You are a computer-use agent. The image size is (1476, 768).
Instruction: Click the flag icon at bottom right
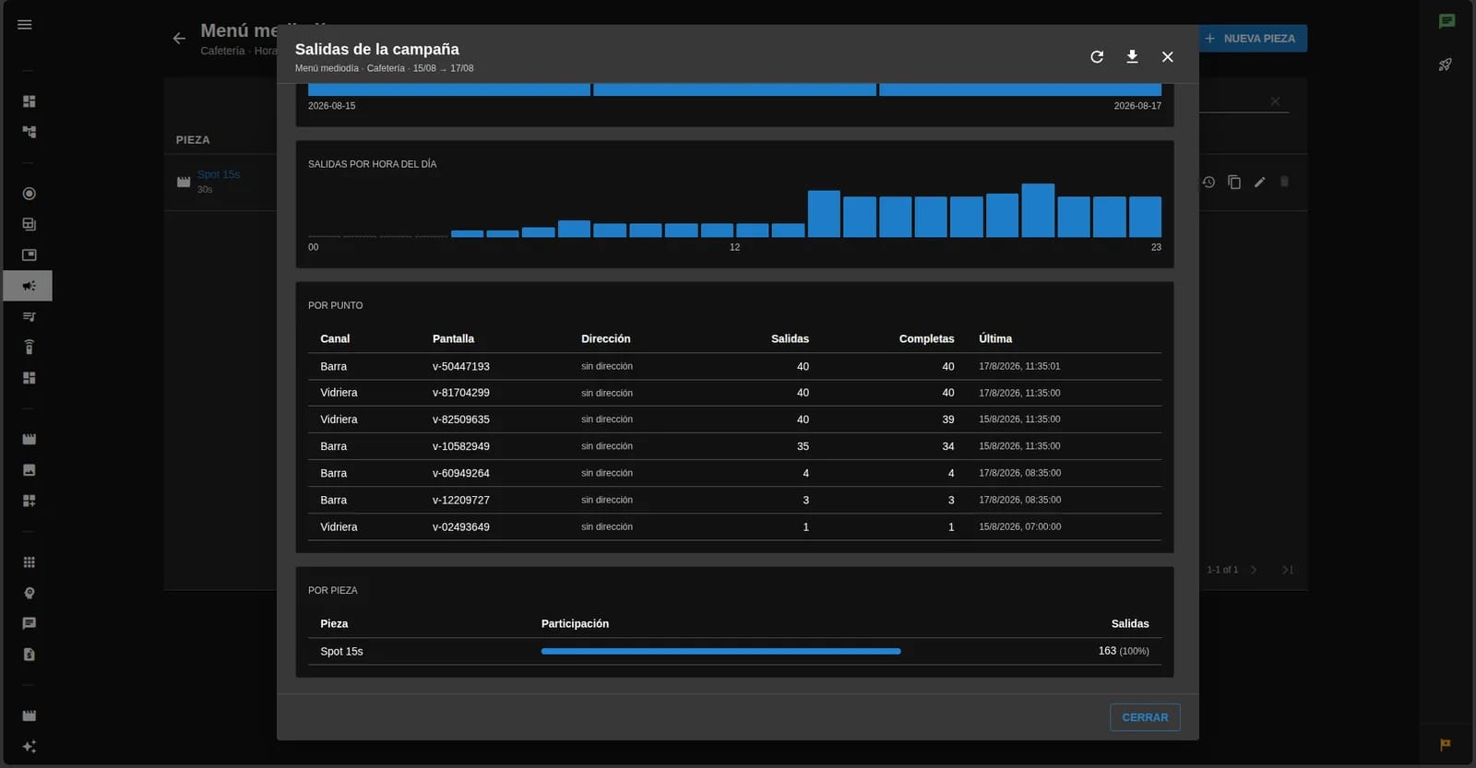coord(1446,744)
